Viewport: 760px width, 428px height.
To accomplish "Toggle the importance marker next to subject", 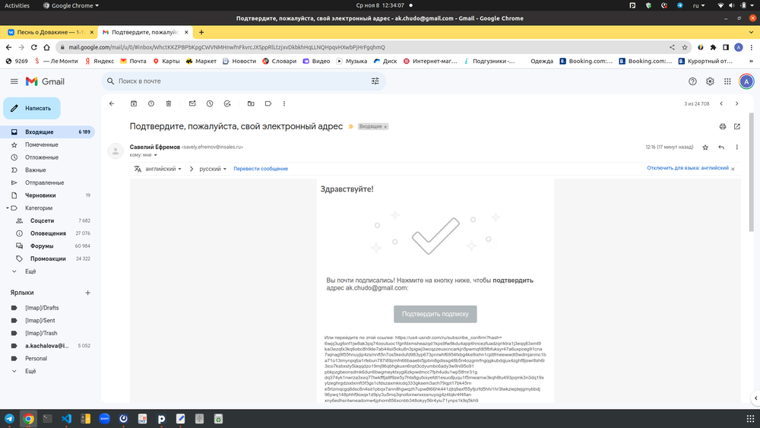I will 351,126.
